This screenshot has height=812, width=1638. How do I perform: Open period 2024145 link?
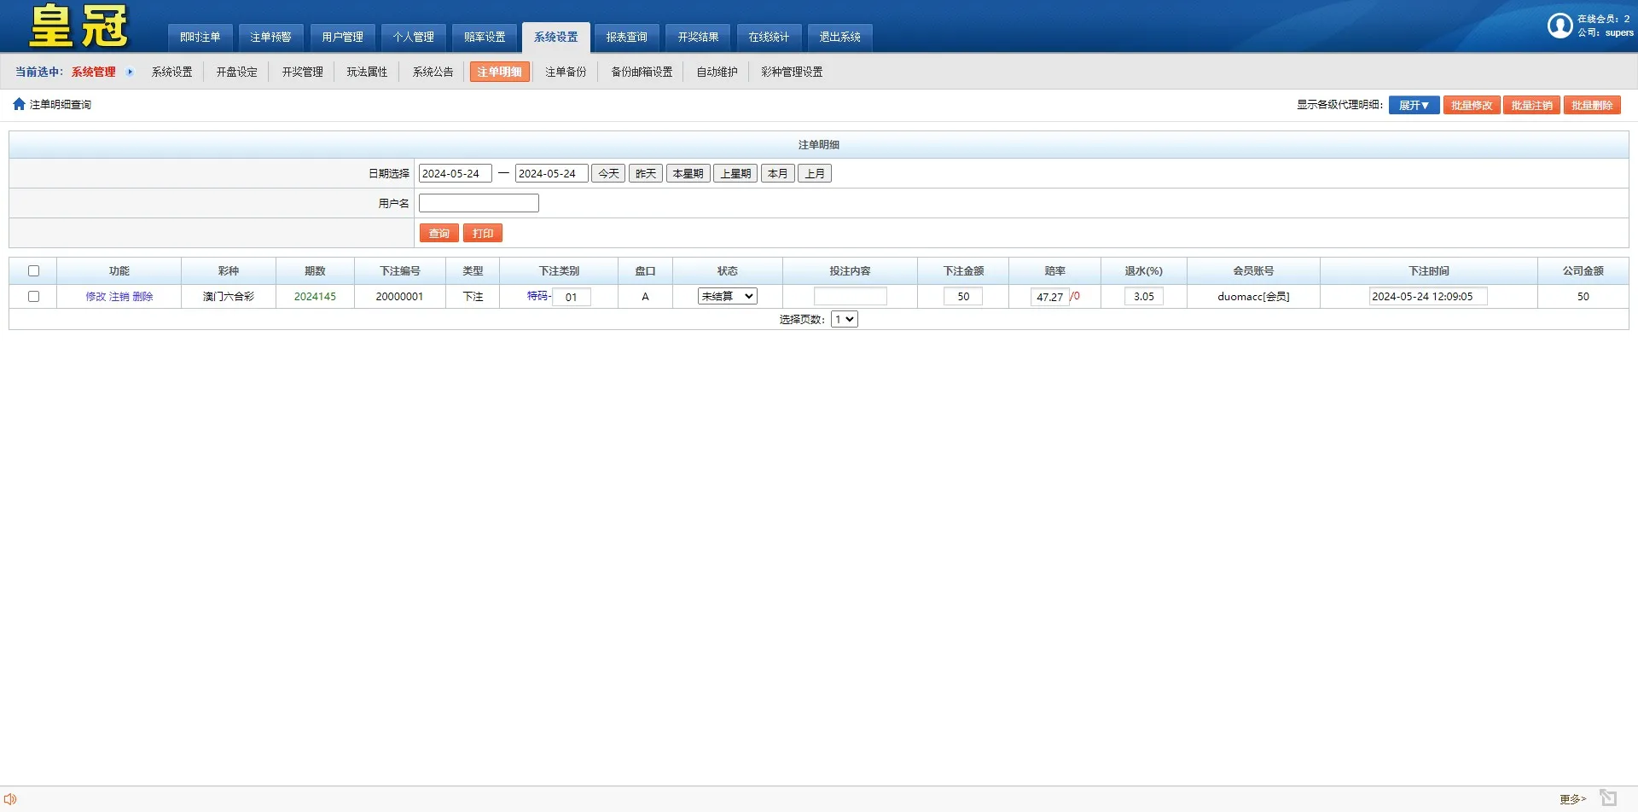click(x=315, y=297)
